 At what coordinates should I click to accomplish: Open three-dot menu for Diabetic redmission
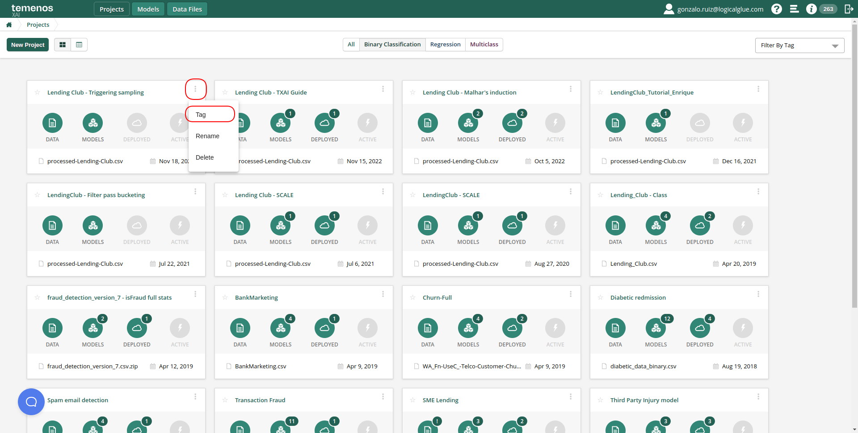[x=758, y=294]
